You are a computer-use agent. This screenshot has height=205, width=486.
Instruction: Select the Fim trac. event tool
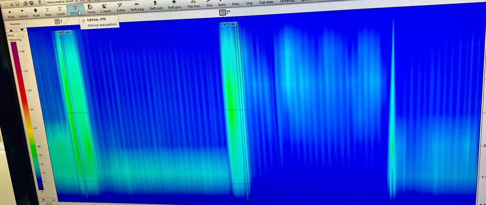(x=194, y=4)
